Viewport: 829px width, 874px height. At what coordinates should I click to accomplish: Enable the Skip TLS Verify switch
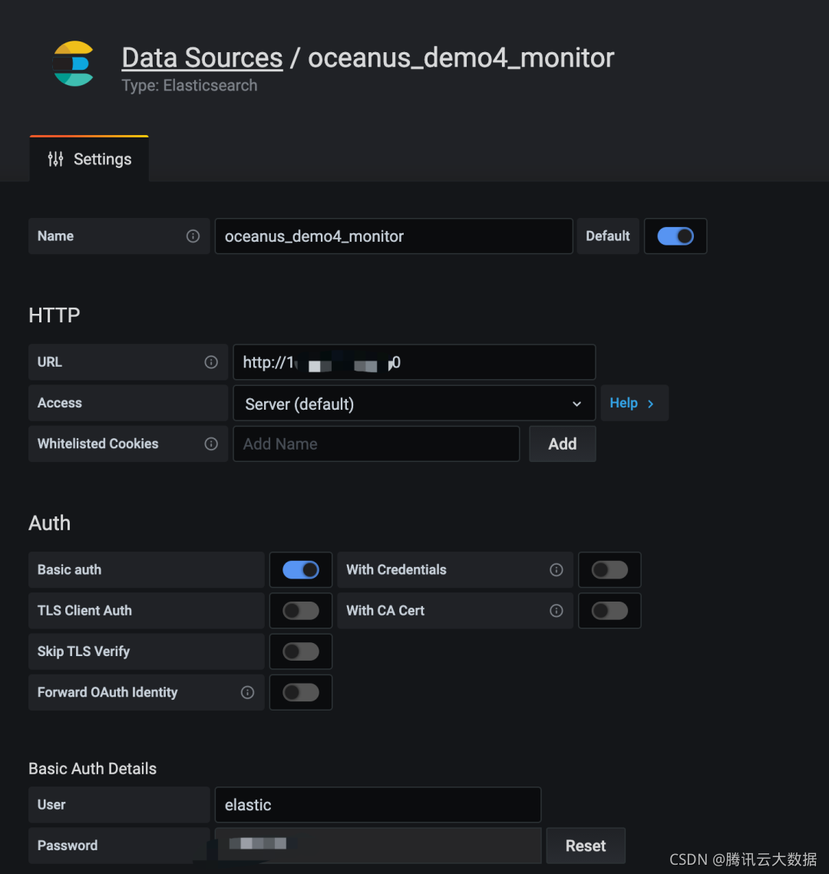coord(300,651)
